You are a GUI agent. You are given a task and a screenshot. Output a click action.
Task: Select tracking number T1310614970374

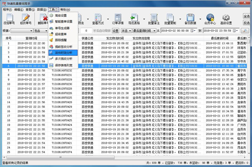[62, 152]
